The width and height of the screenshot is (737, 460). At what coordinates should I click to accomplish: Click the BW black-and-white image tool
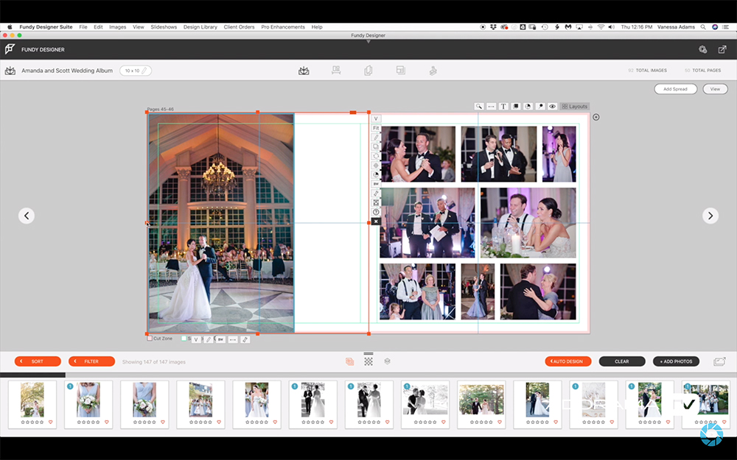(376, 184)
